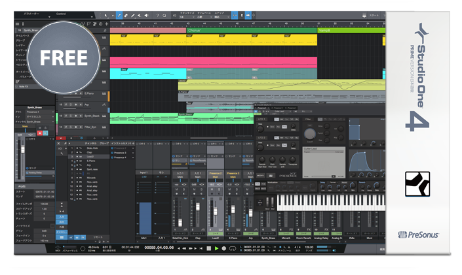Open the snap mode dropdown in toolbar
Image resolution: width=462 pixels, height=275 pixels.
pyautogui.click(x=221, y=18)
